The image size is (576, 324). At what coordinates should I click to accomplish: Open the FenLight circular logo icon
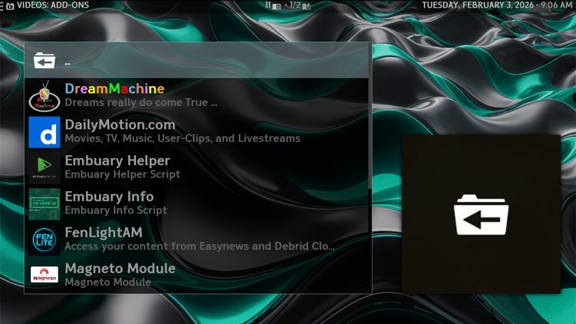click(44, 240)
